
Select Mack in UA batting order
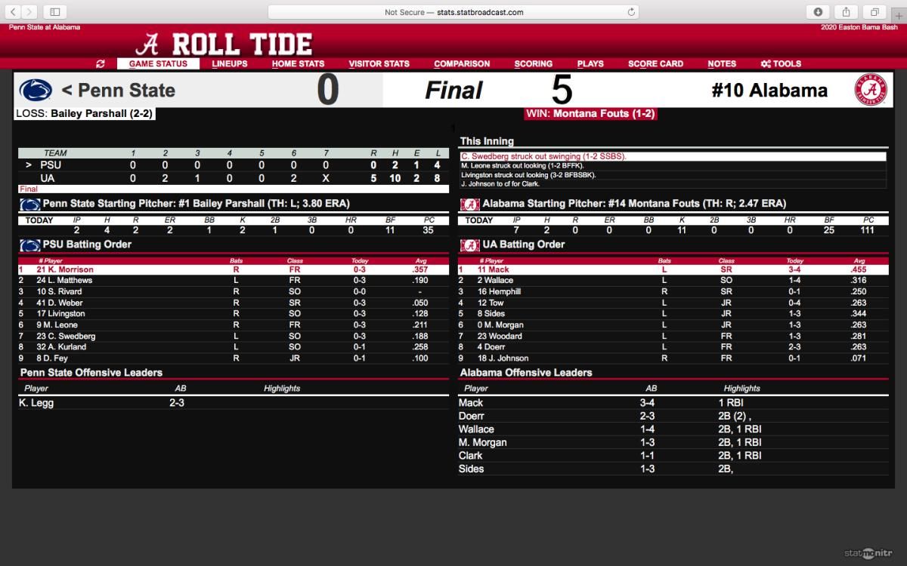click(673, 269)
